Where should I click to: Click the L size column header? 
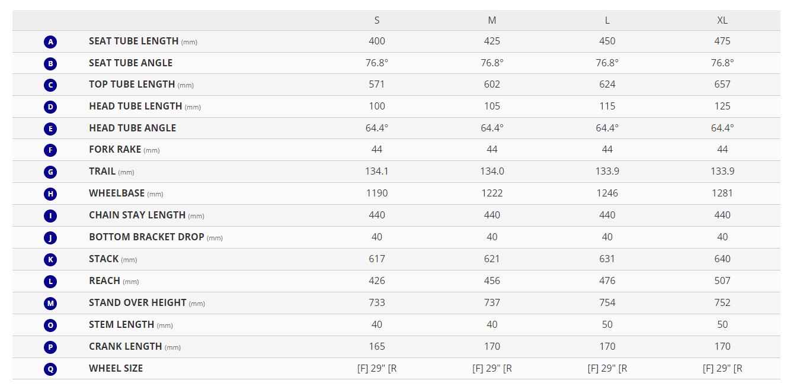click(x=607, y=20)
